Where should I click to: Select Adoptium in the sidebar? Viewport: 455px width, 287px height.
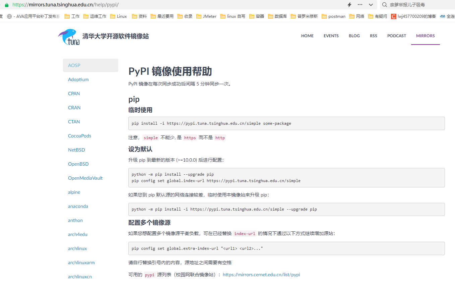click(78, 79)
